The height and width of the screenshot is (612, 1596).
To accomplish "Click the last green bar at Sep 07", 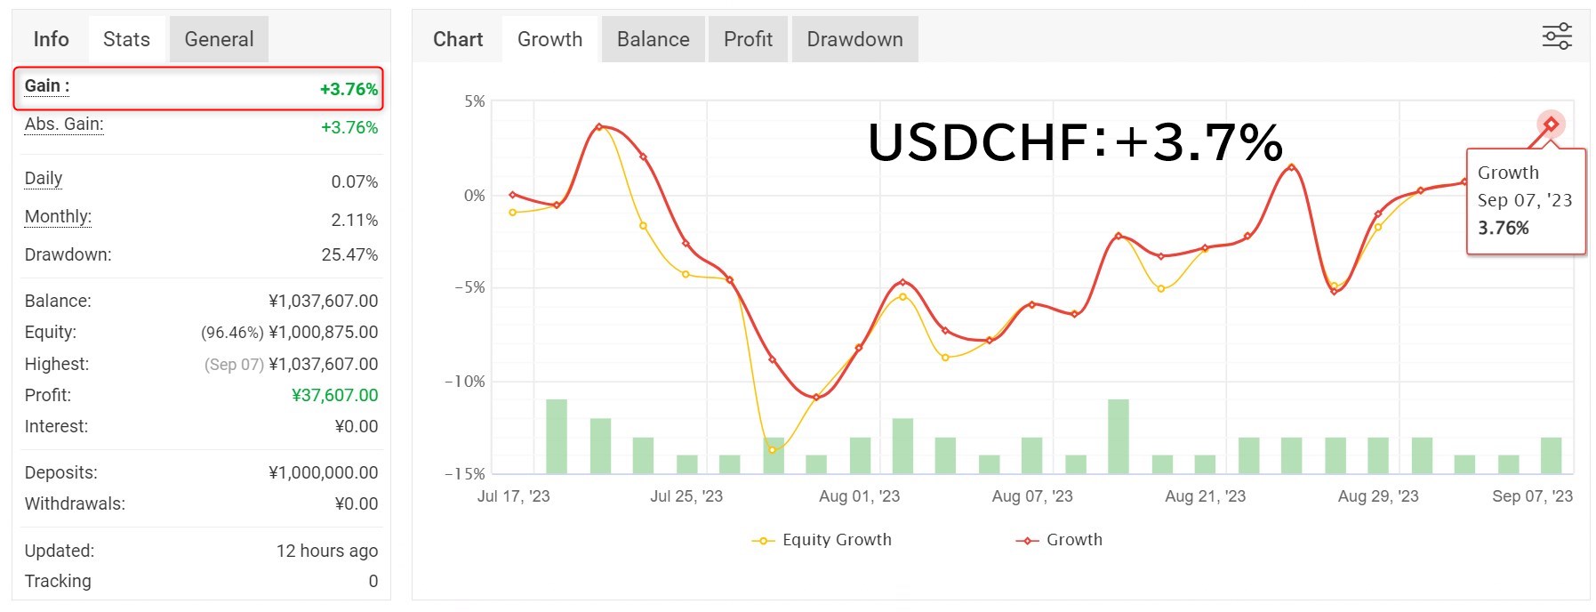I will point(1551,455).
